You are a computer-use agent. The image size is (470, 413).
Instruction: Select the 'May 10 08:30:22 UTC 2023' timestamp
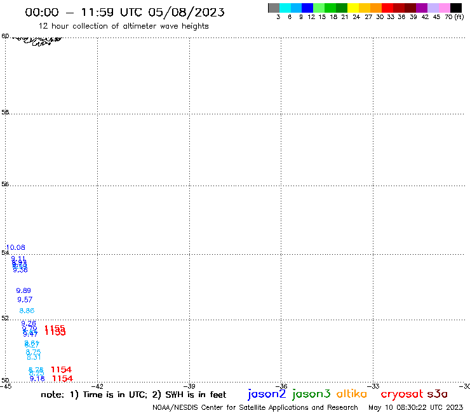coord(415,407)
